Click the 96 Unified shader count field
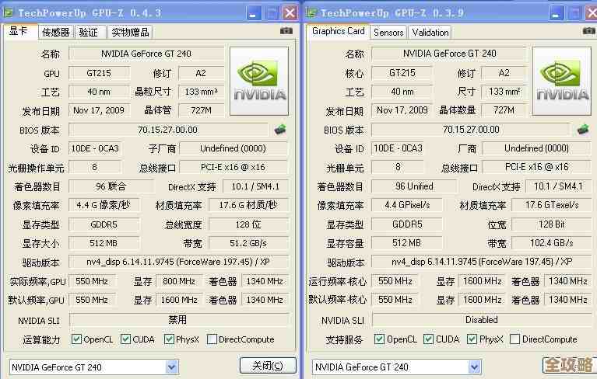This screenshot has width=597, height=379. tap(414, 186)
